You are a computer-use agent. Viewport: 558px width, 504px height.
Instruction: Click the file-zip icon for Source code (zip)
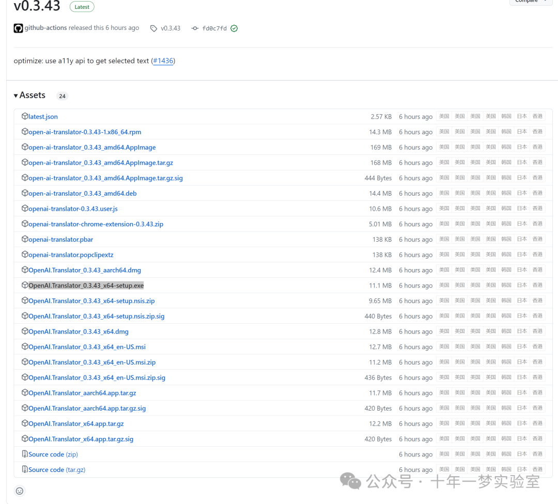pos(25,454)
